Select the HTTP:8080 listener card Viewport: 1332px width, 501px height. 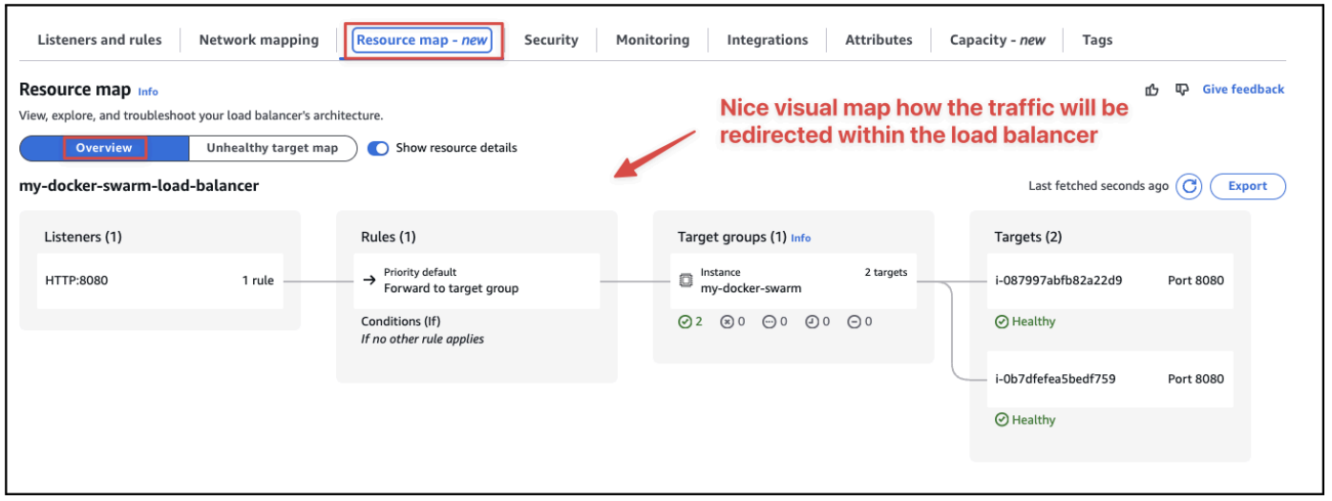(160, 281)
